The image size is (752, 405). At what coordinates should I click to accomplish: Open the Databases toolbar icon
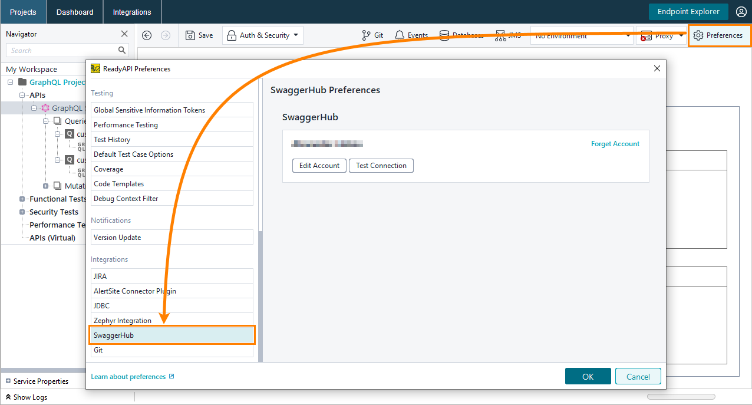(446, 35)
